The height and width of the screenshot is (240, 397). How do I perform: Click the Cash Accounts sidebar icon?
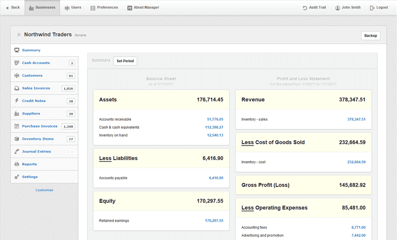pyautogui.click(x=17, y=63)
